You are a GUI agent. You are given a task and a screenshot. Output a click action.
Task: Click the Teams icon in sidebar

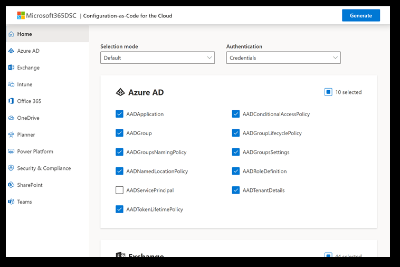(11, 202)
